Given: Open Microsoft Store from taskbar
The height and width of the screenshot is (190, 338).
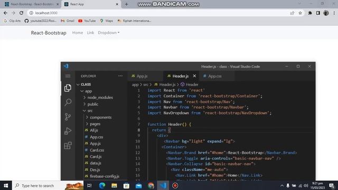Looking at the screenshot, I should click(x=126, y=185).
